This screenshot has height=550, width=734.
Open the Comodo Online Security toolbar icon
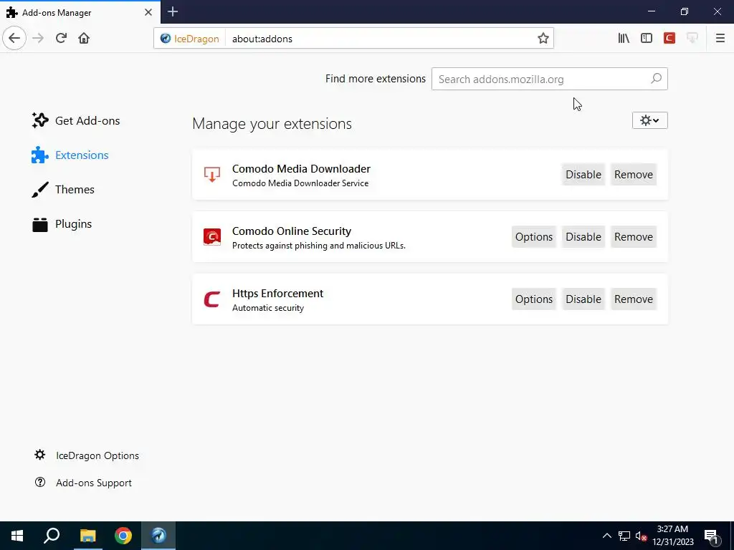(x=669, y=39)
